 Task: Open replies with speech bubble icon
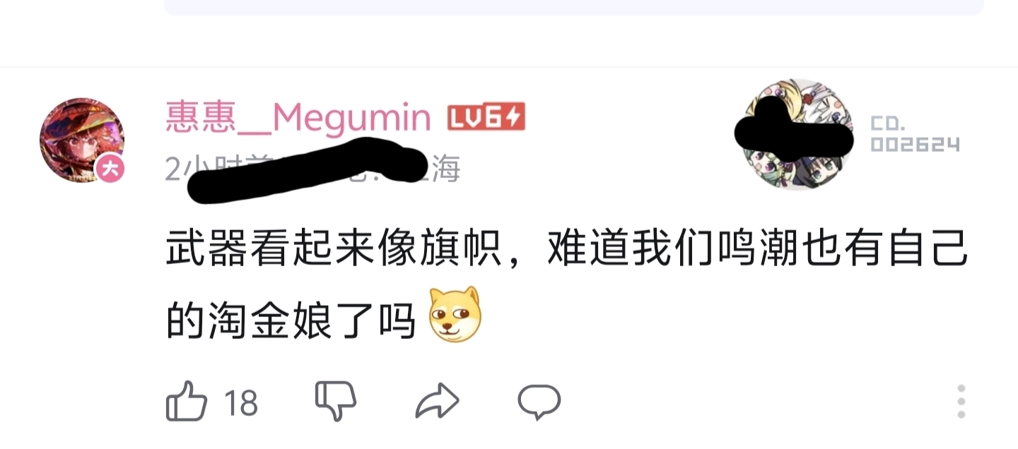coord(539,402)
